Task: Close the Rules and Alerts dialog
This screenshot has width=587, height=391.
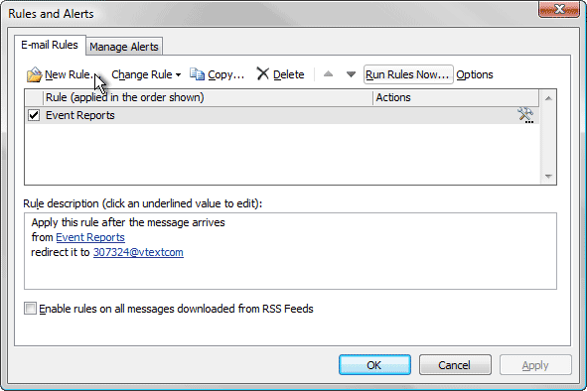Action: [559, 9]
